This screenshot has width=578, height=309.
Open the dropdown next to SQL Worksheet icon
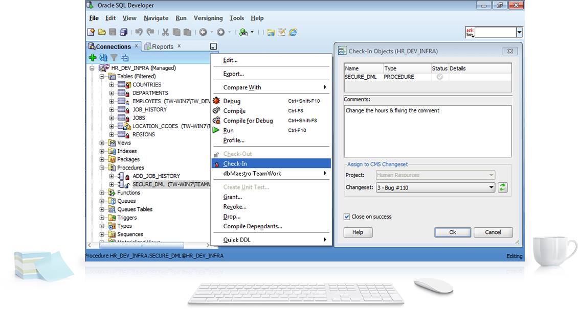252,32
